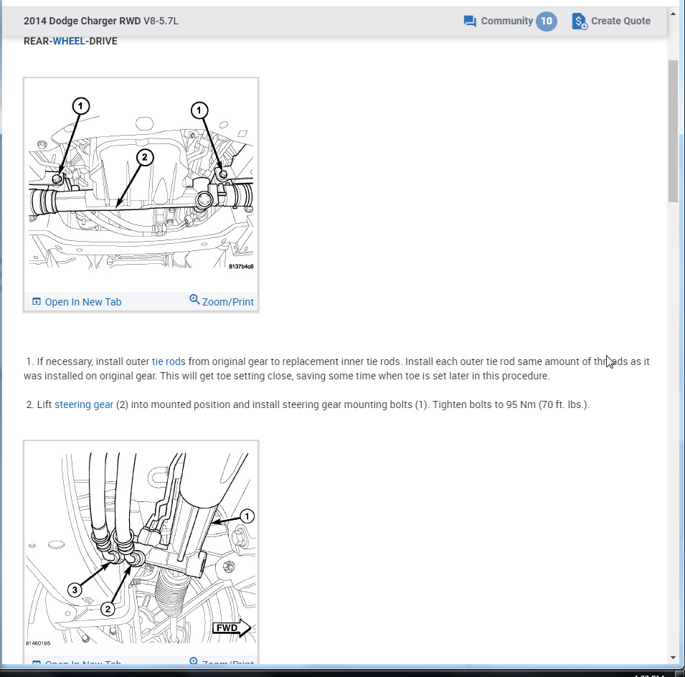Click the magnifier Zoom/Print icon under first diagram
The width and height of the screenshot is (685, 677).
(x=194, y=300)
